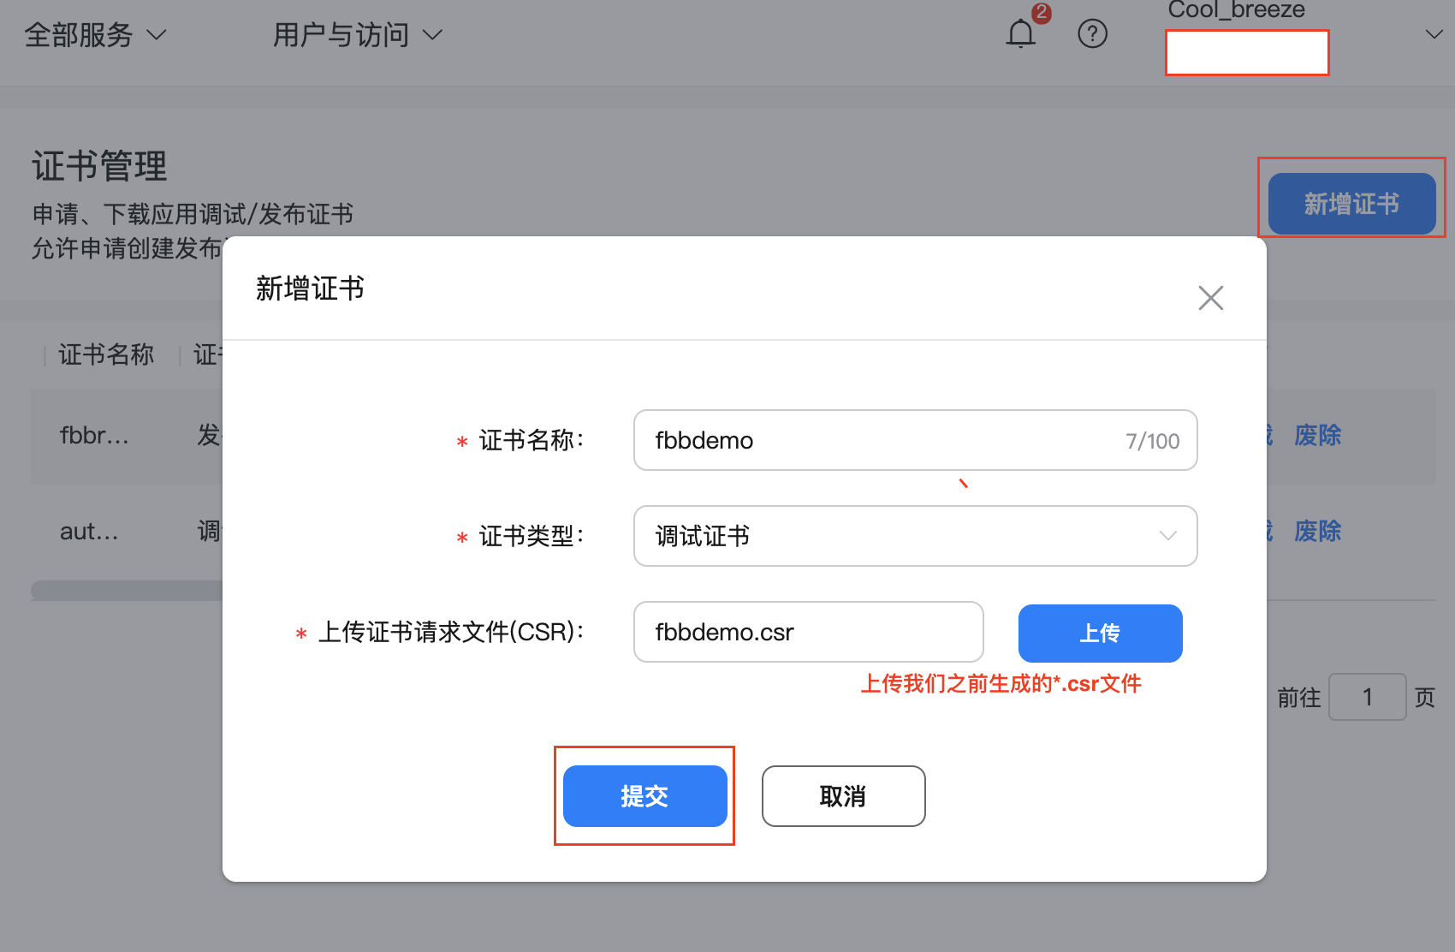Click 废除 link in the aut… row
1455x952 pixels.
[1317, 532]
